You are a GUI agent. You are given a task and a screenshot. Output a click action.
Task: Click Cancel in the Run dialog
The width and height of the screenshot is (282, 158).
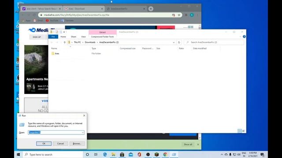pos(60,144)
